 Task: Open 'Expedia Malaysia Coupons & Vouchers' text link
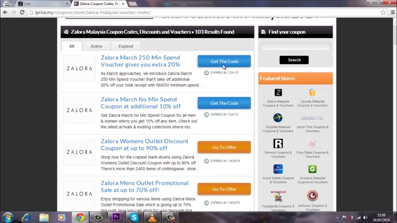[278, 129]
